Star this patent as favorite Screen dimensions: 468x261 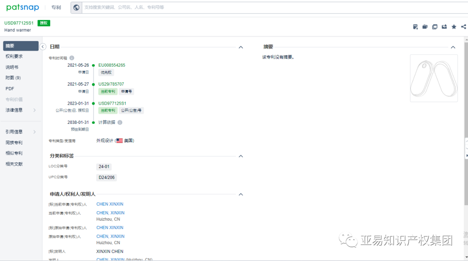tap(453, 27)
